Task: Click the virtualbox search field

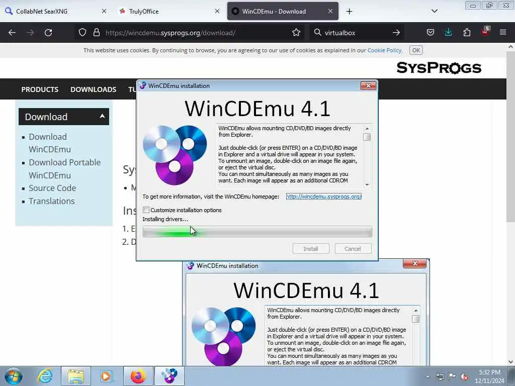Action: click(357, 33)
